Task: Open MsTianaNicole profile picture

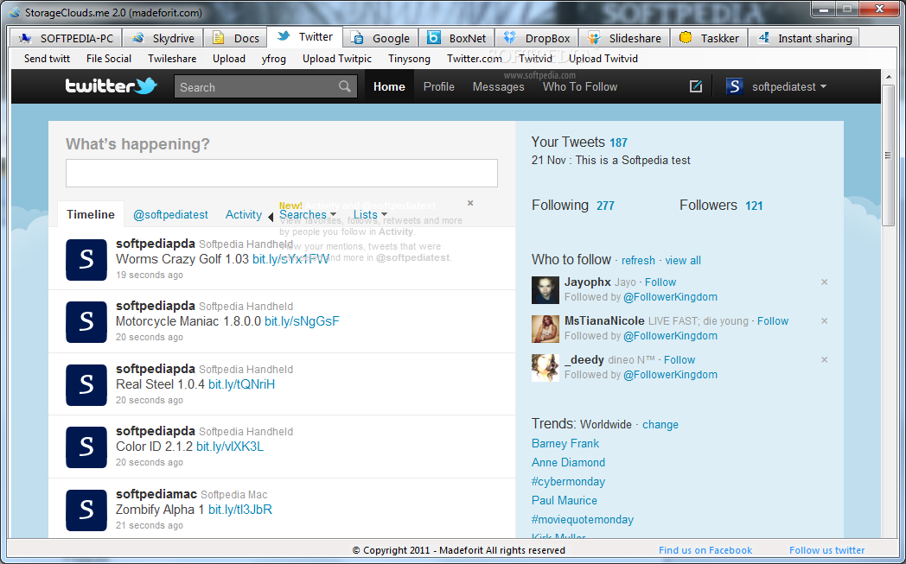Action: click(546, 328)
